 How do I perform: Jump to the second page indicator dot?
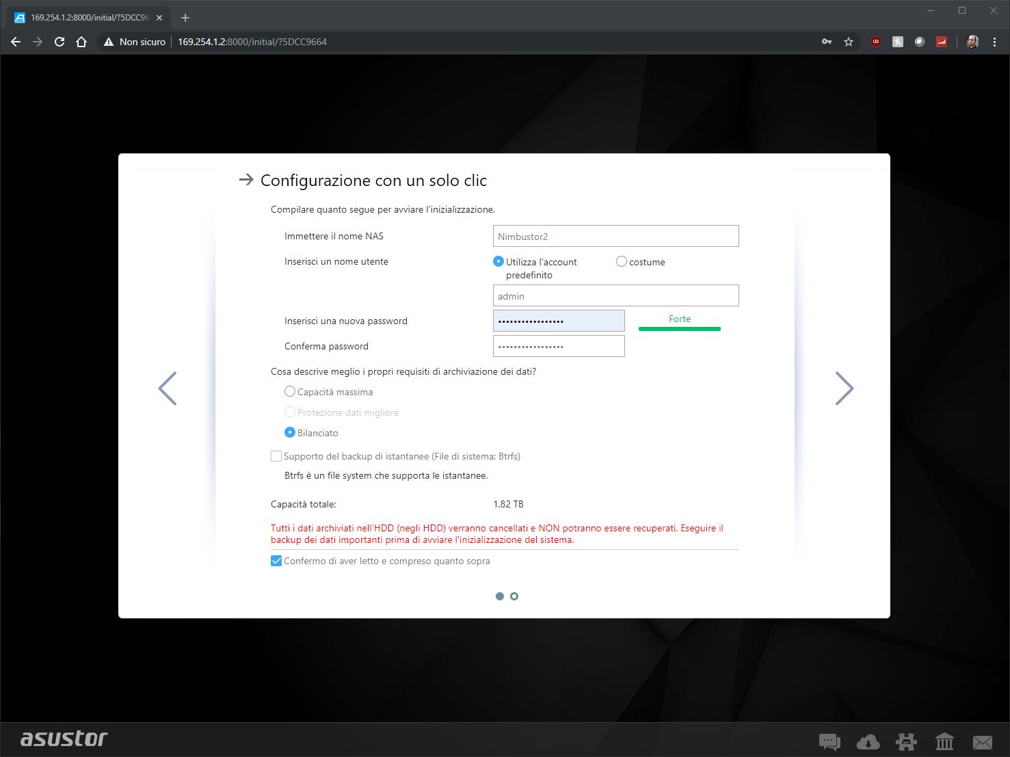514,596
